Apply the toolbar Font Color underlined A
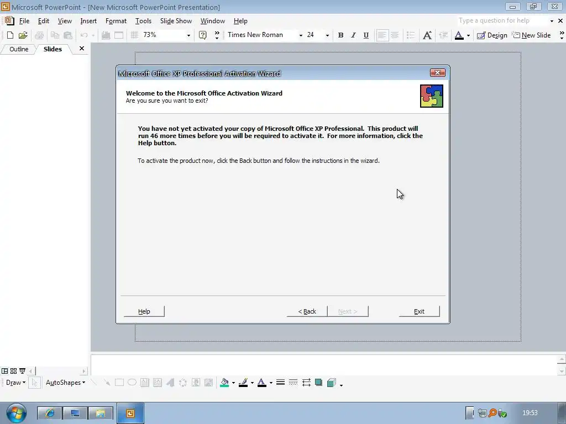Viewport: 566px width, 424px height. (459, 35)
